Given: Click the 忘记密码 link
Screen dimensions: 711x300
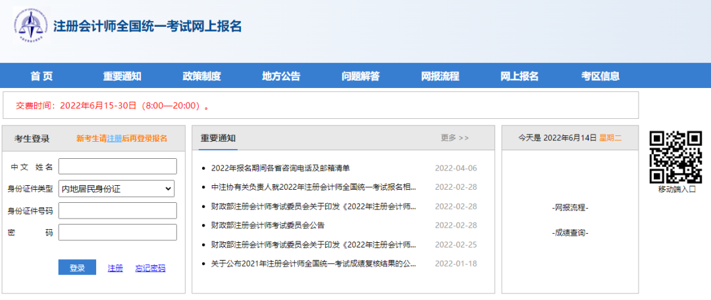Looking at the screenshot, I should 150,268.
